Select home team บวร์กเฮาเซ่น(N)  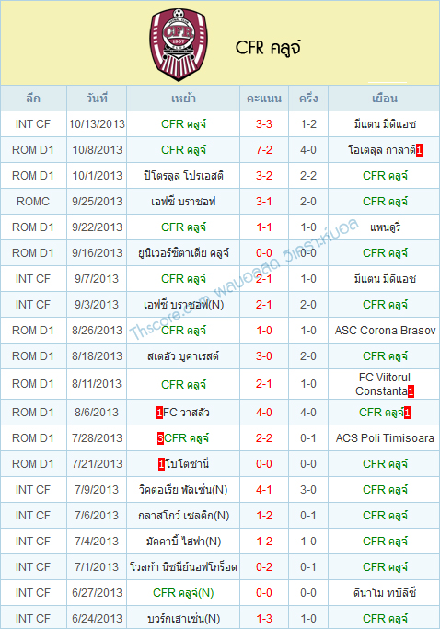[183, 619]
